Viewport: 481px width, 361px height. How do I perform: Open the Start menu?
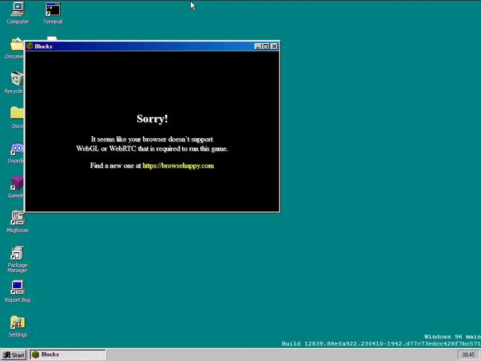point(14,355)
